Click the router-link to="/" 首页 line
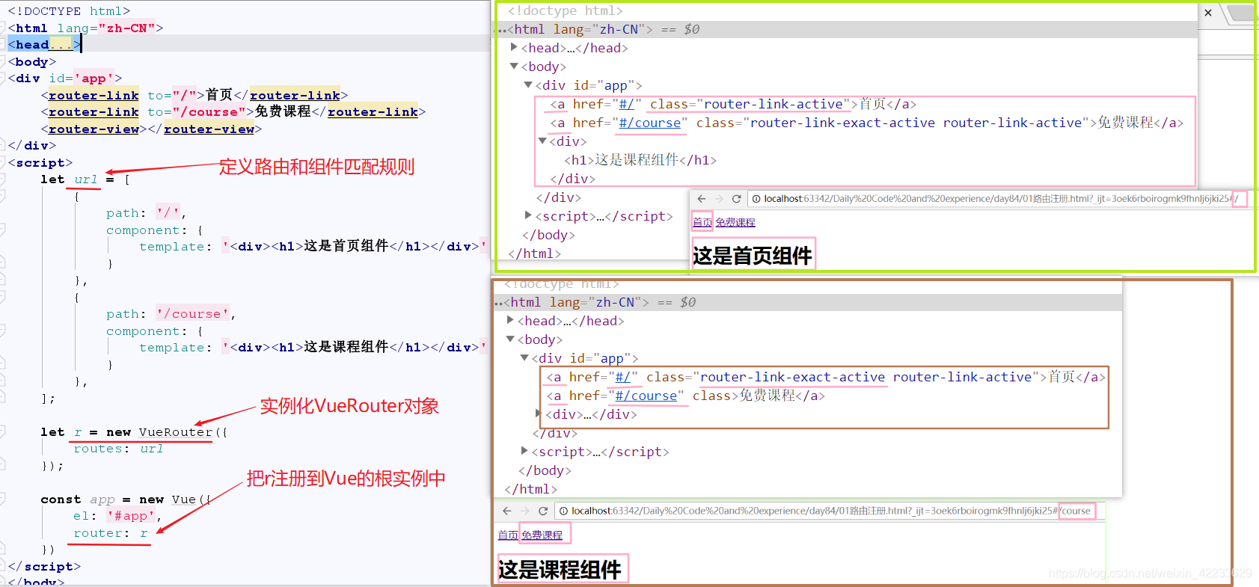Viewport: 1259px width, 587px height. click(x=194, y=95)
